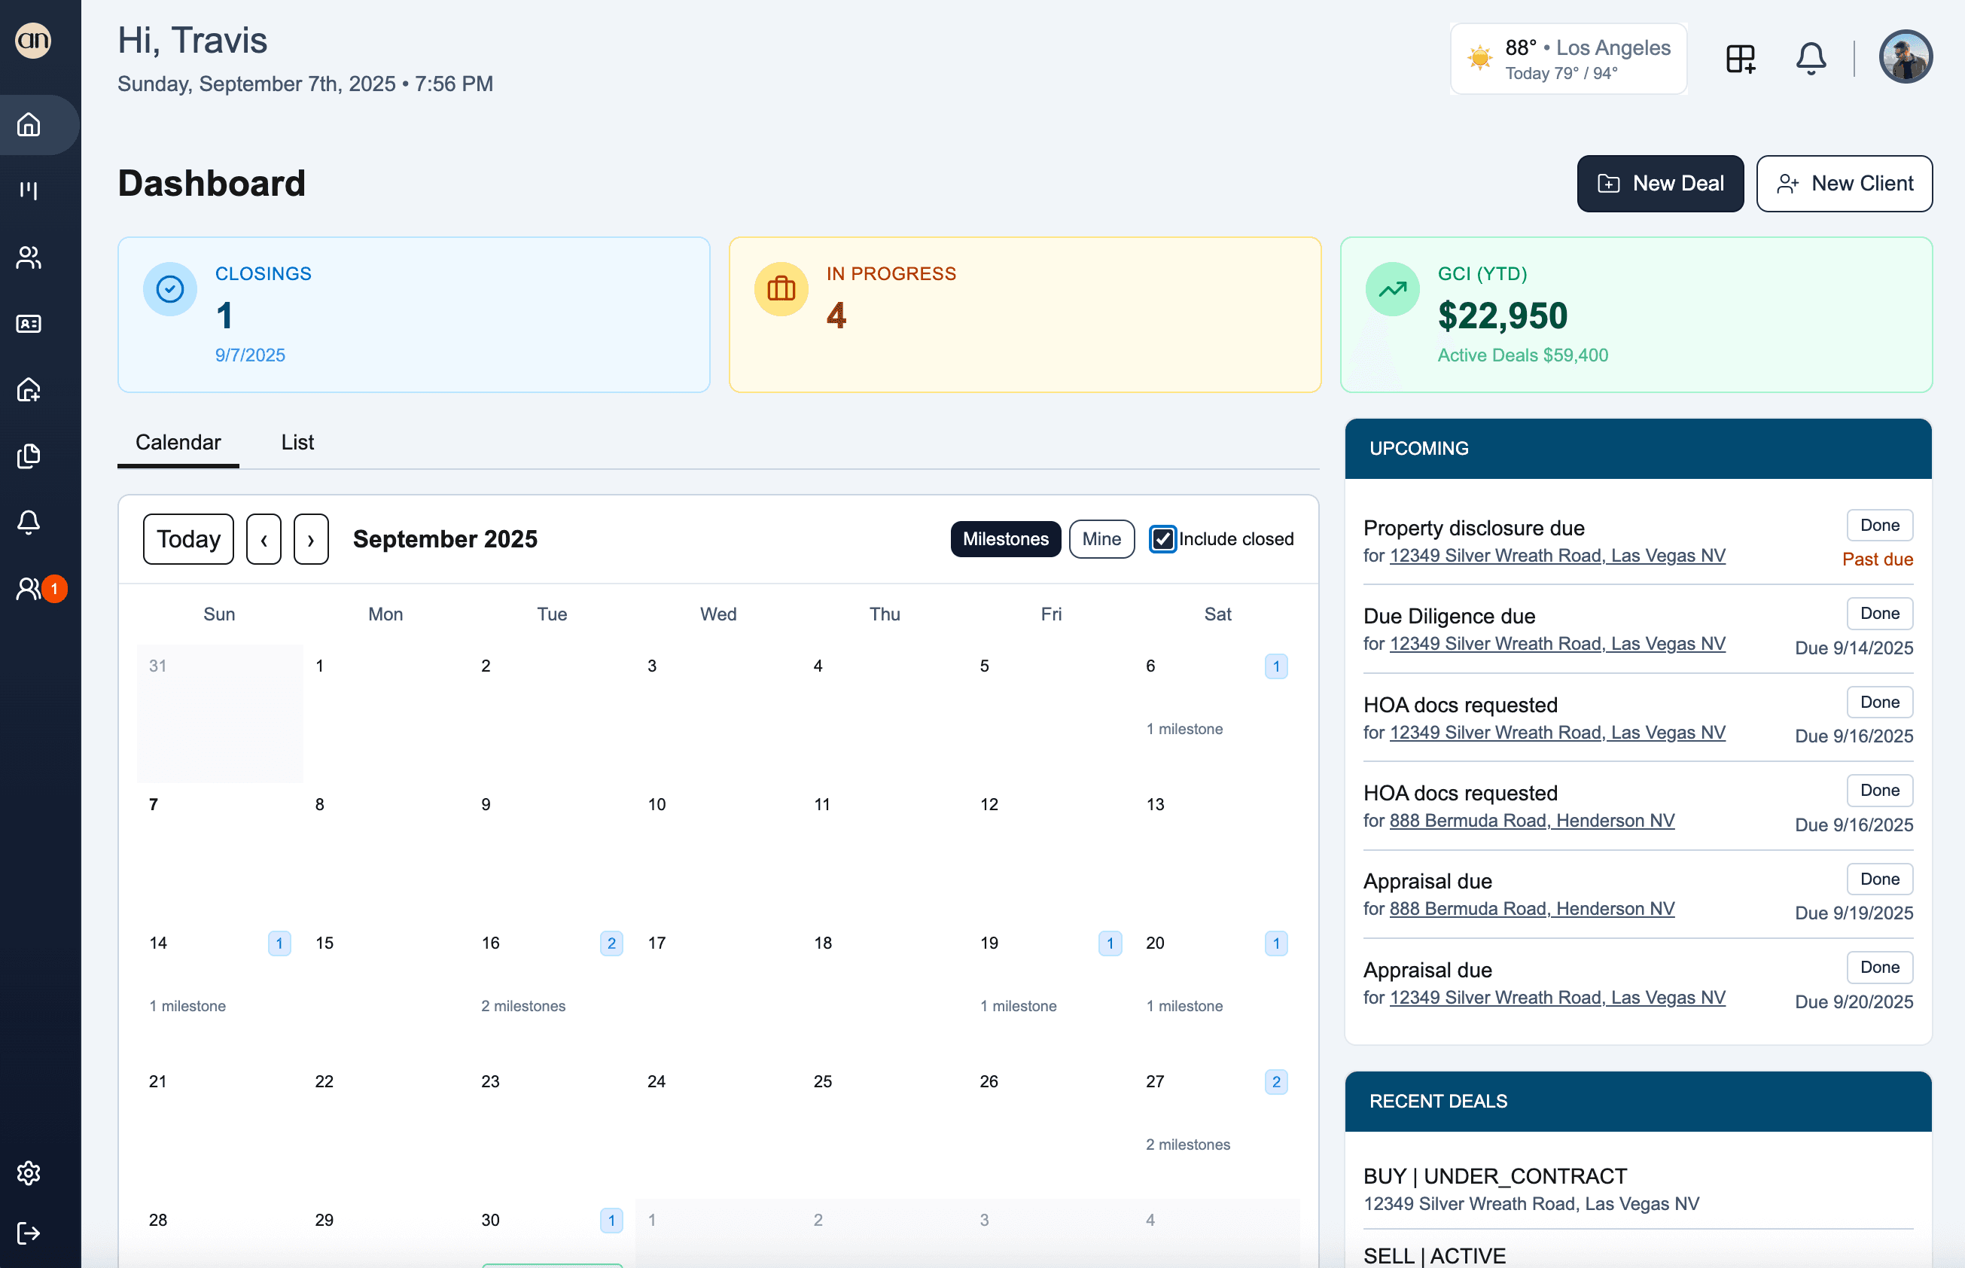1965x1268 pixels.
Task: Click the GCI trending-up icon
Action: (x=1393, y=289)
